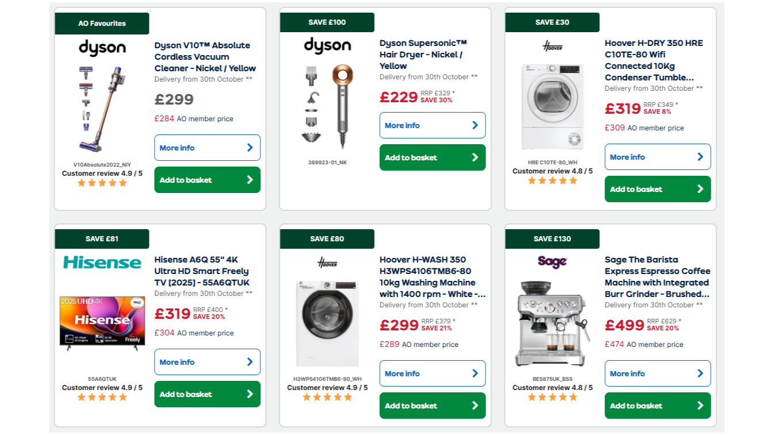The width and height of the screenshot is (775, 436).
Task: Click the star rating under the Sage coffee machine
Action: (x=553, y=397)
